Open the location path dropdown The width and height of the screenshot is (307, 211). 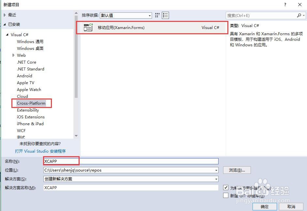[216, 170]
